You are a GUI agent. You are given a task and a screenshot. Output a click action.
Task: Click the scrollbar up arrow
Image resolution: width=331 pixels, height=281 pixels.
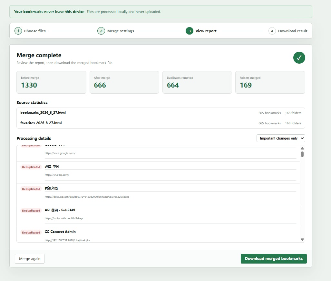(x=302, y=148)
